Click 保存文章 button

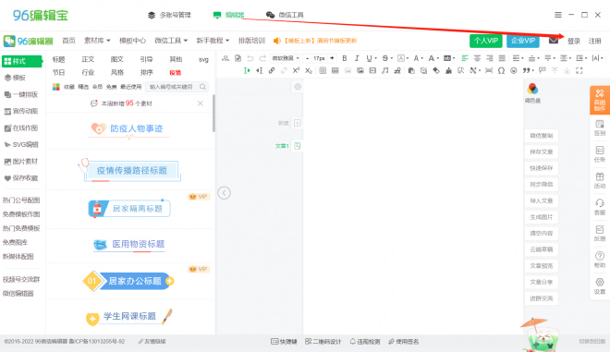[x=541, y=152]
